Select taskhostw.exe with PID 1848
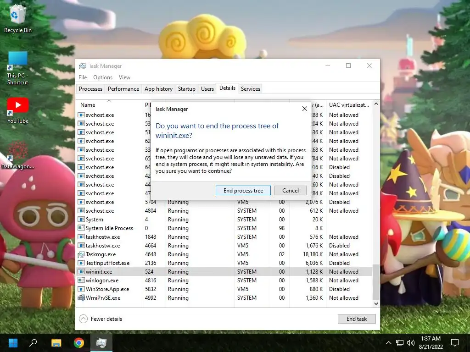Viewport: 470px width, 352px height. coord(224,237)
